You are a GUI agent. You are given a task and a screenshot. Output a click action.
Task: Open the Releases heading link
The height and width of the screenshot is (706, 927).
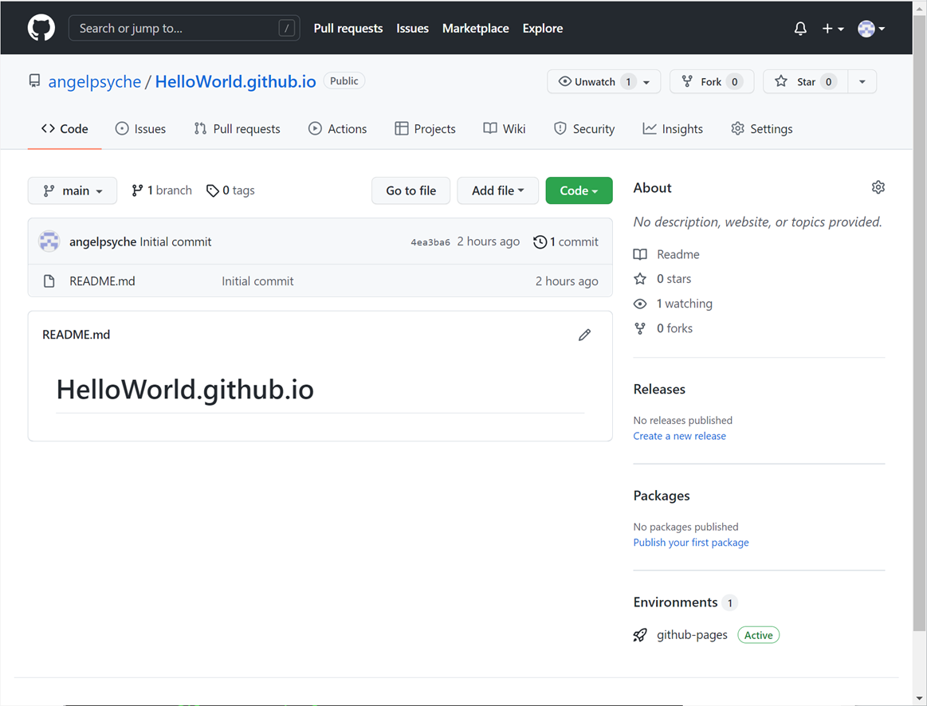(659, 390)
